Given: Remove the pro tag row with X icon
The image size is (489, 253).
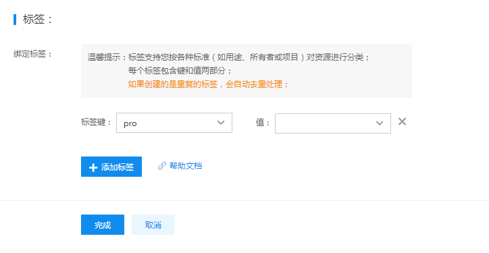Looking at the screenshot, I should pyautogui.click(x=402, y=121).
